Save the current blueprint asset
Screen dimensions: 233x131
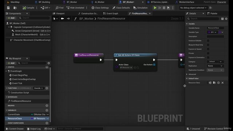pos(8,8)
